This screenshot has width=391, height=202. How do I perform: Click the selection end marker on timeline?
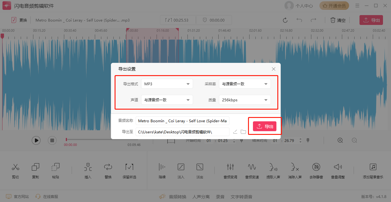tap(177, 30)
